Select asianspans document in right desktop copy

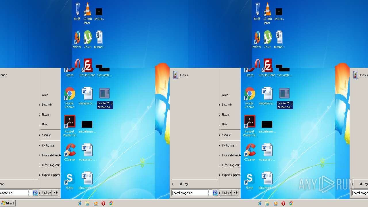(x=267, y=96)
